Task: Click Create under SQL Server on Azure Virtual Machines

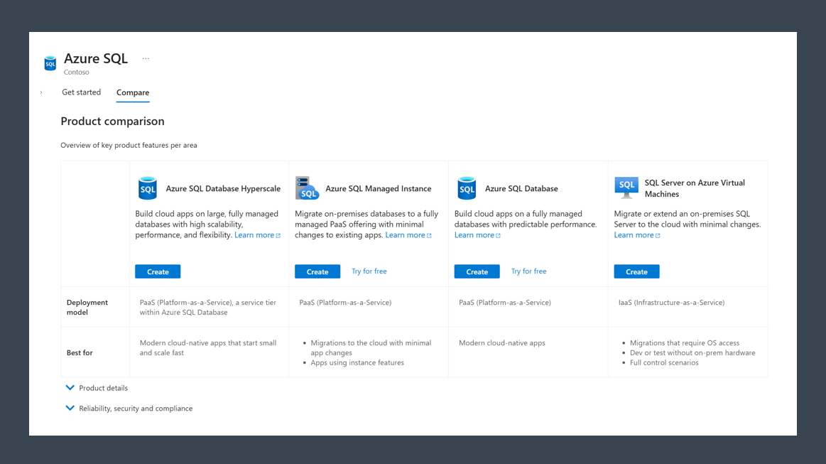Action: click(x=636, y=271)
